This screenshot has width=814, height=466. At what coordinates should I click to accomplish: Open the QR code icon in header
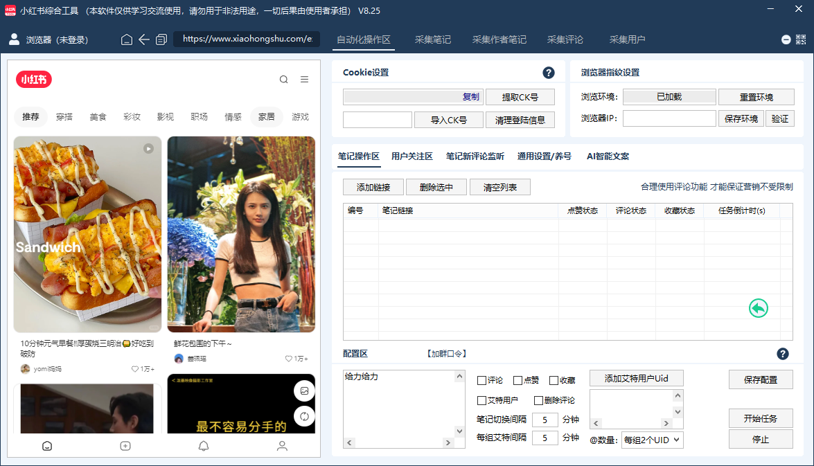point(801,39)
